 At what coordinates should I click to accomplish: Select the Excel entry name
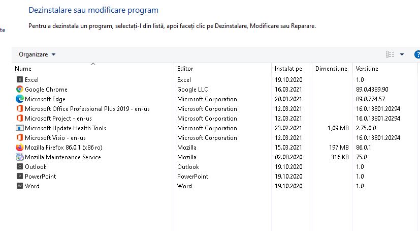click(x=31, y=80)
